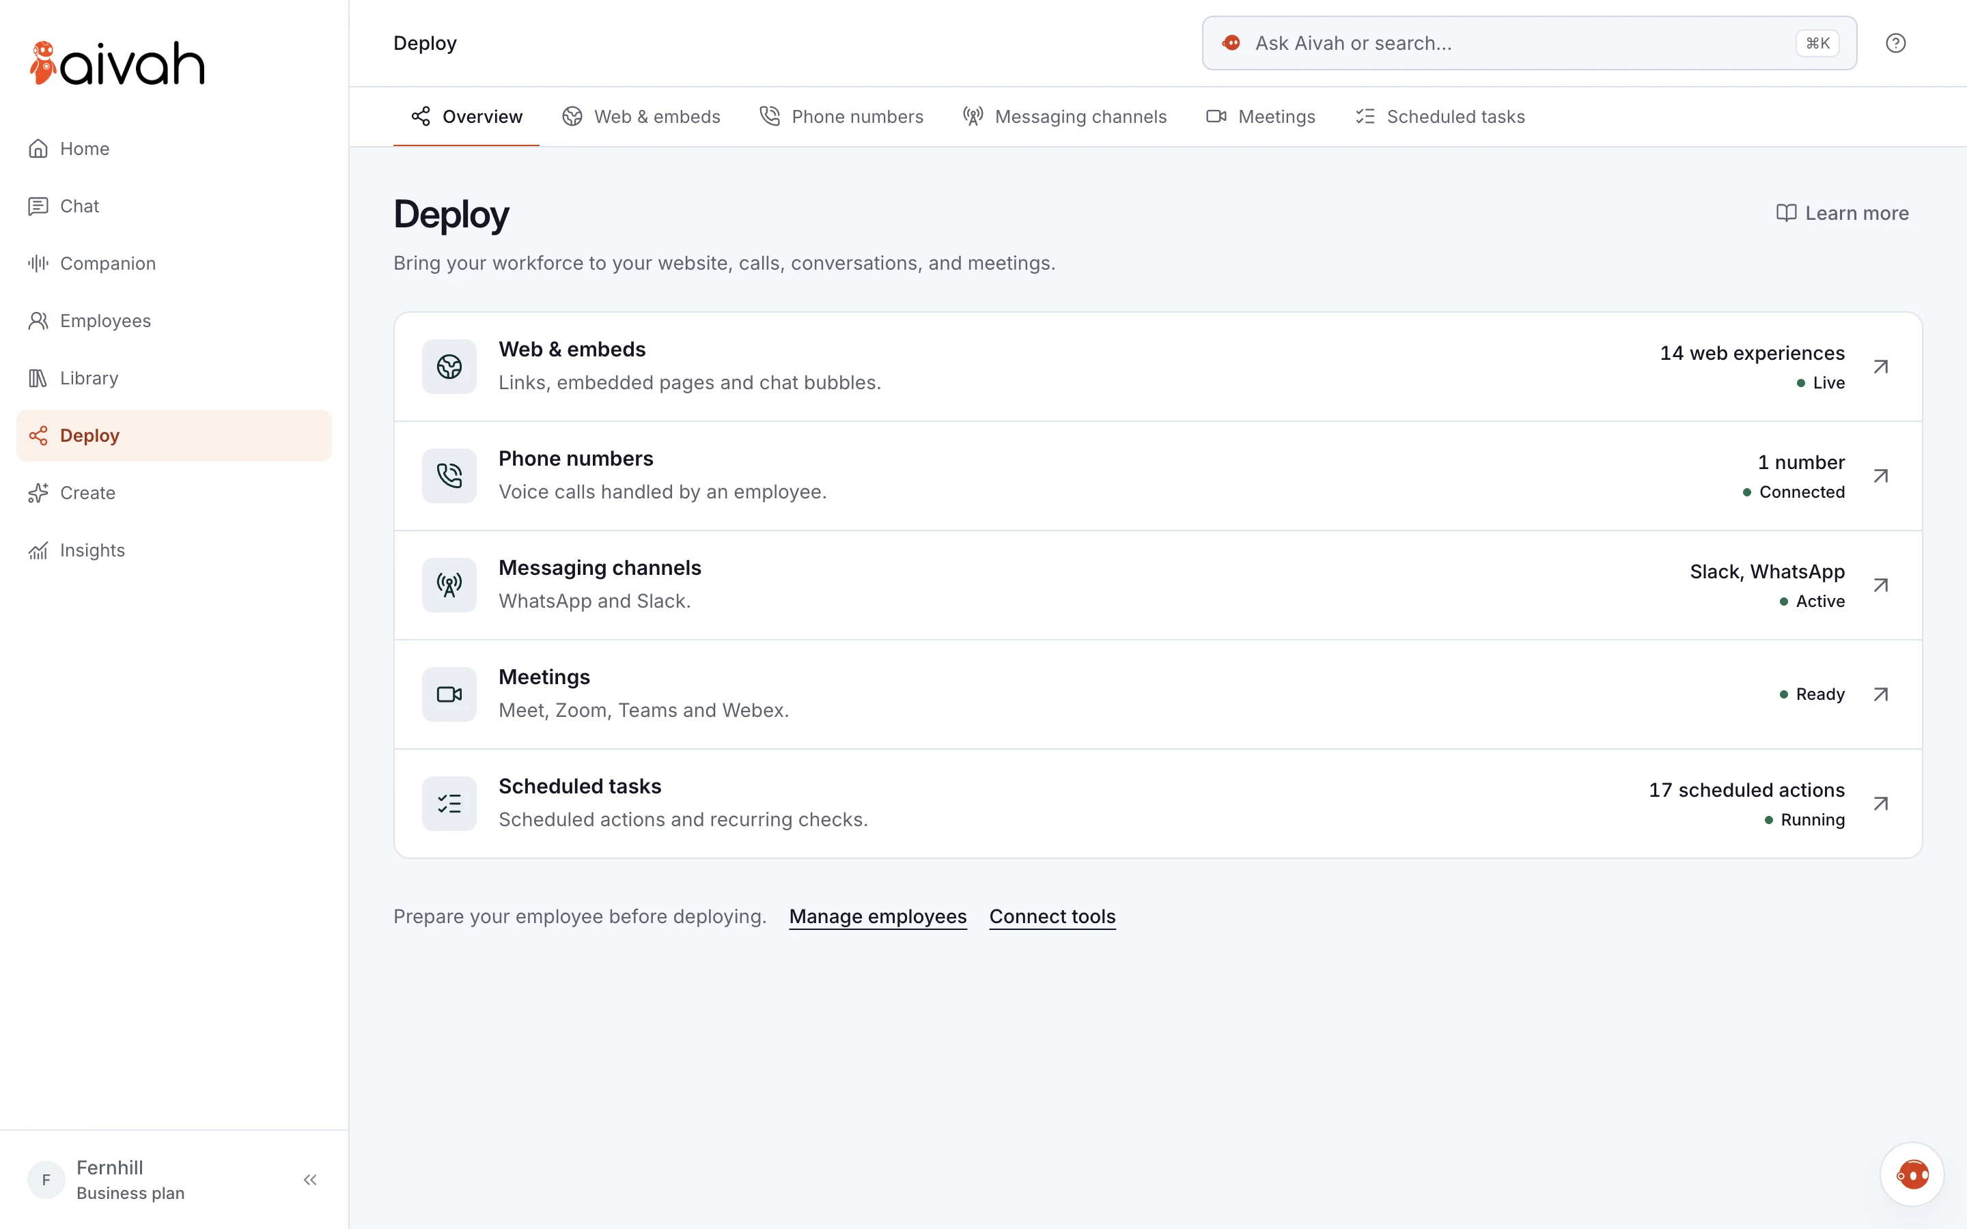Screen dimensions: 1967x1229
Task: Open the Scheduled tasks tab
Action: [x=1440, y=117]
